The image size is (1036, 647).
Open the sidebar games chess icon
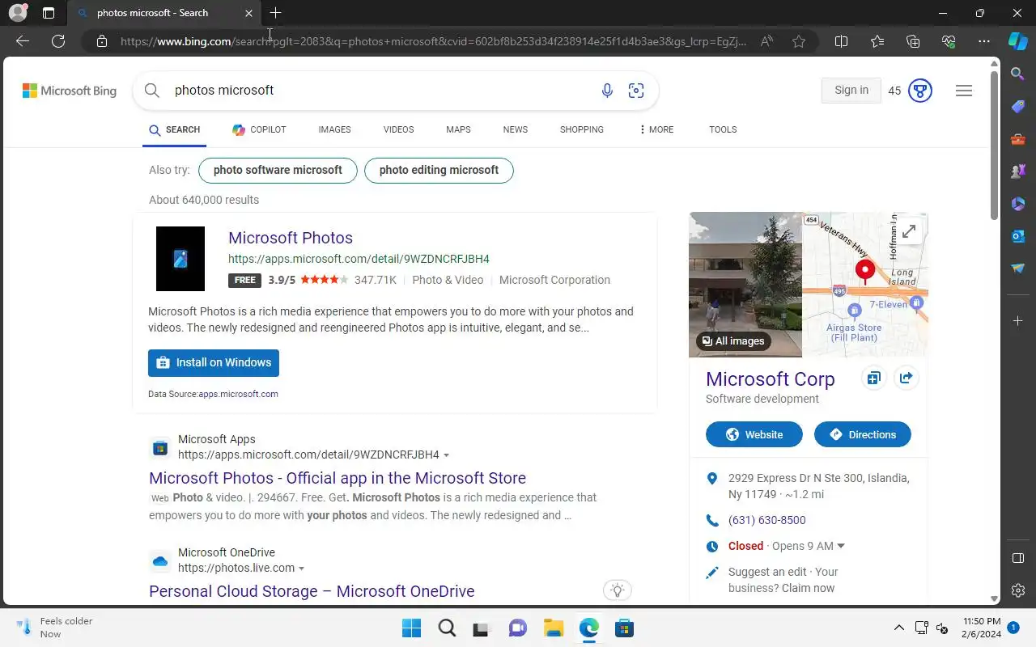click(x=1018, y=171)
